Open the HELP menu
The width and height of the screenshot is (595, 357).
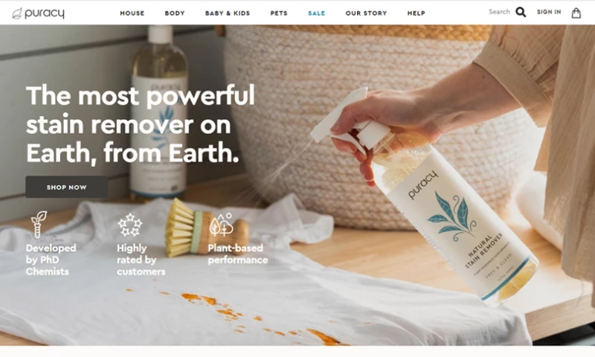point(416,13)
